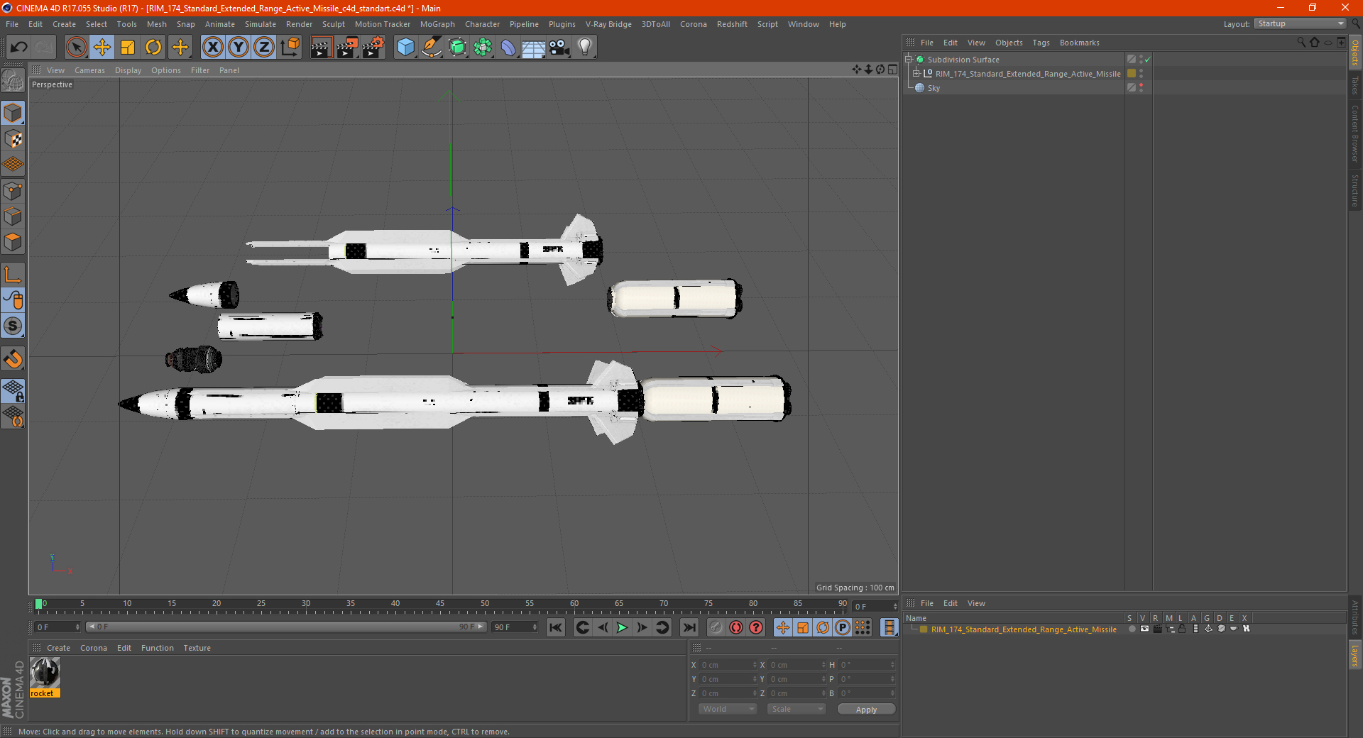Open the Layout dropdown showing Startup
The image size is (1363, 738).
(1299, 23)
